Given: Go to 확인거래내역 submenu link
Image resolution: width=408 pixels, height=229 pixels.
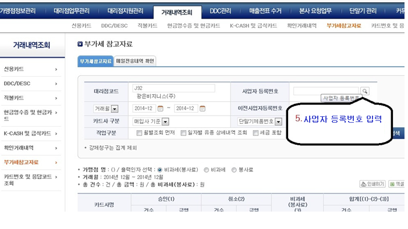Looking at the screenshot, I should 302,26.
